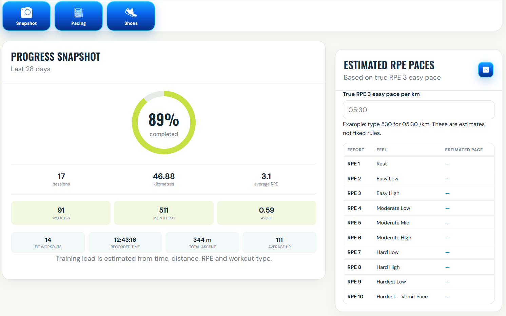Click the RPE 8 Hard High row
This screenshot has height=316, width=506.
tap(419, 267)
